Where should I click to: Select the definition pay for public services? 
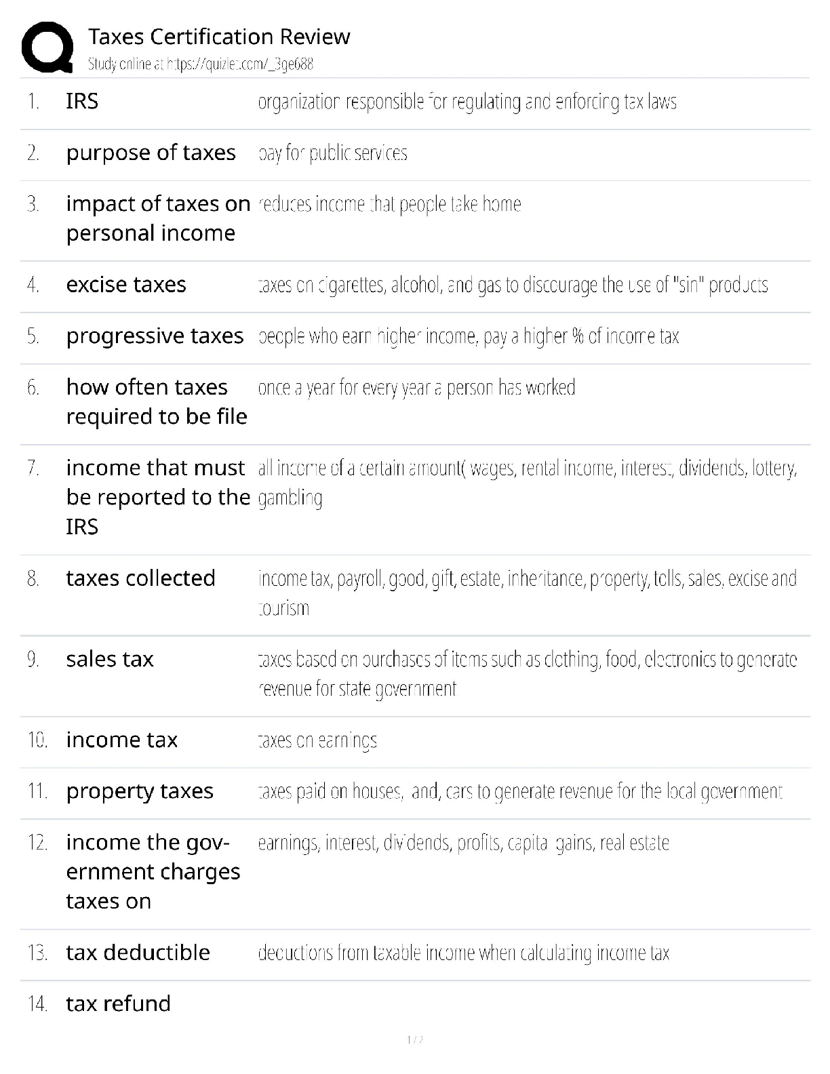coord(332,153)
